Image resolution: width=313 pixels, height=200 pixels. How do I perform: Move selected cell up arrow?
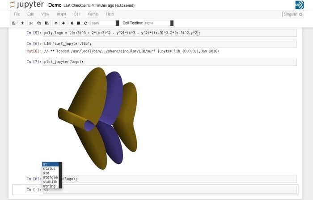[x=56, y=23]
